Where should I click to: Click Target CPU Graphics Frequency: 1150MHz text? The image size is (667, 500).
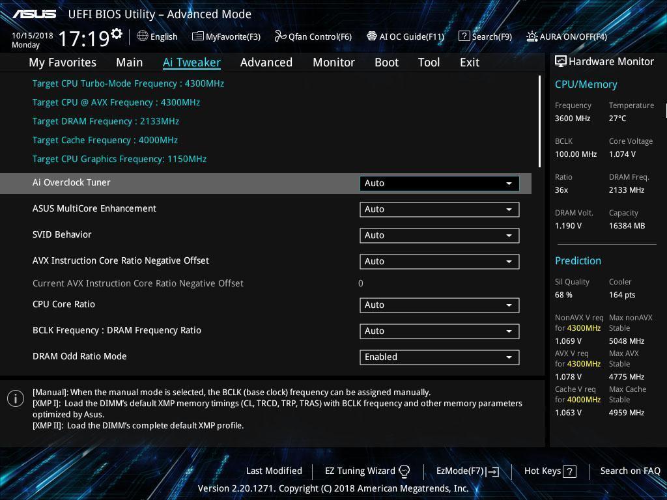120,159
